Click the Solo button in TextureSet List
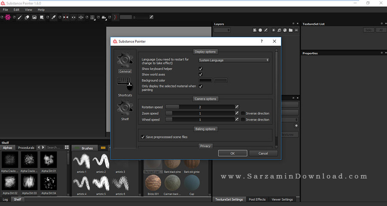This screenshot has width=387, height=206. tap(369, 30)
